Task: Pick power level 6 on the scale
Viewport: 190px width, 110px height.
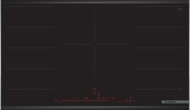Action: click(x=100, y=102)
